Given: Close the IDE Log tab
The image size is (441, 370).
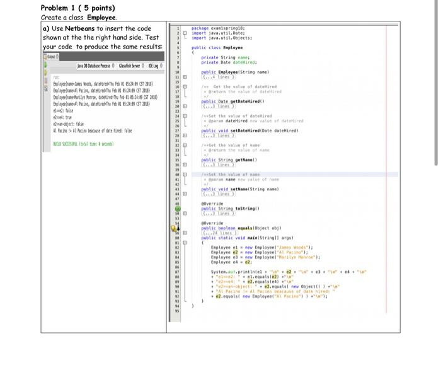Looking at the screenshot, I should pos(161,66).
